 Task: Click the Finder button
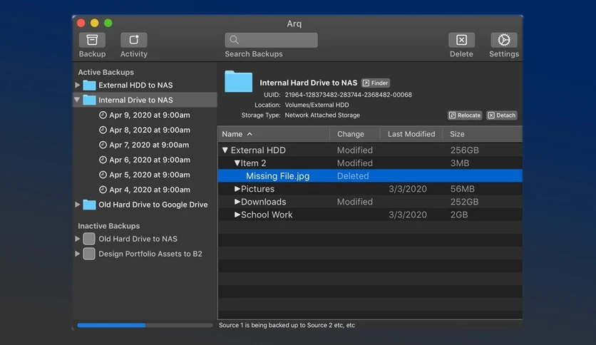[x=376, y=83]
